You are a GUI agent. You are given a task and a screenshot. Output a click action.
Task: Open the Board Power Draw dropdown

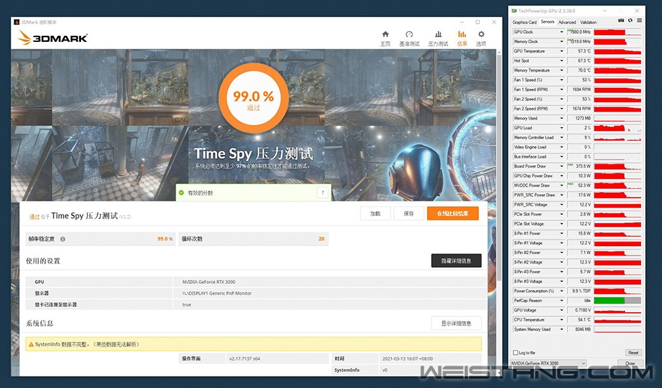coord(561,166)
